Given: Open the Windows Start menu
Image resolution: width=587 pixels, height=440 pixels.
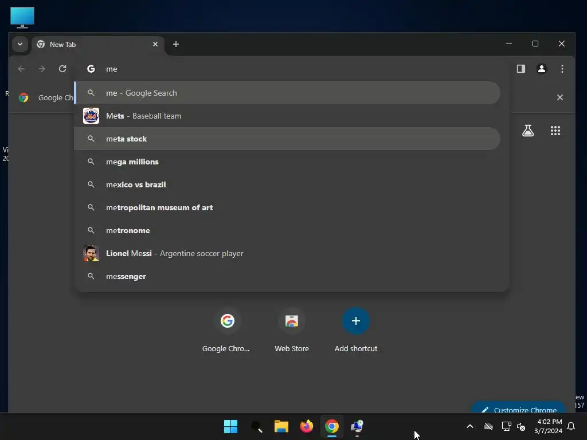Looking at the screenshot, I should coord(230,426).
